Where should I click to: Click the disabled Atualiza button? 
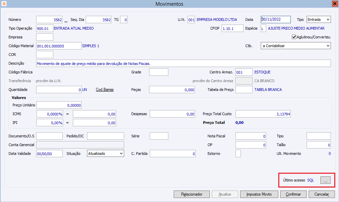tap(225, 194)
